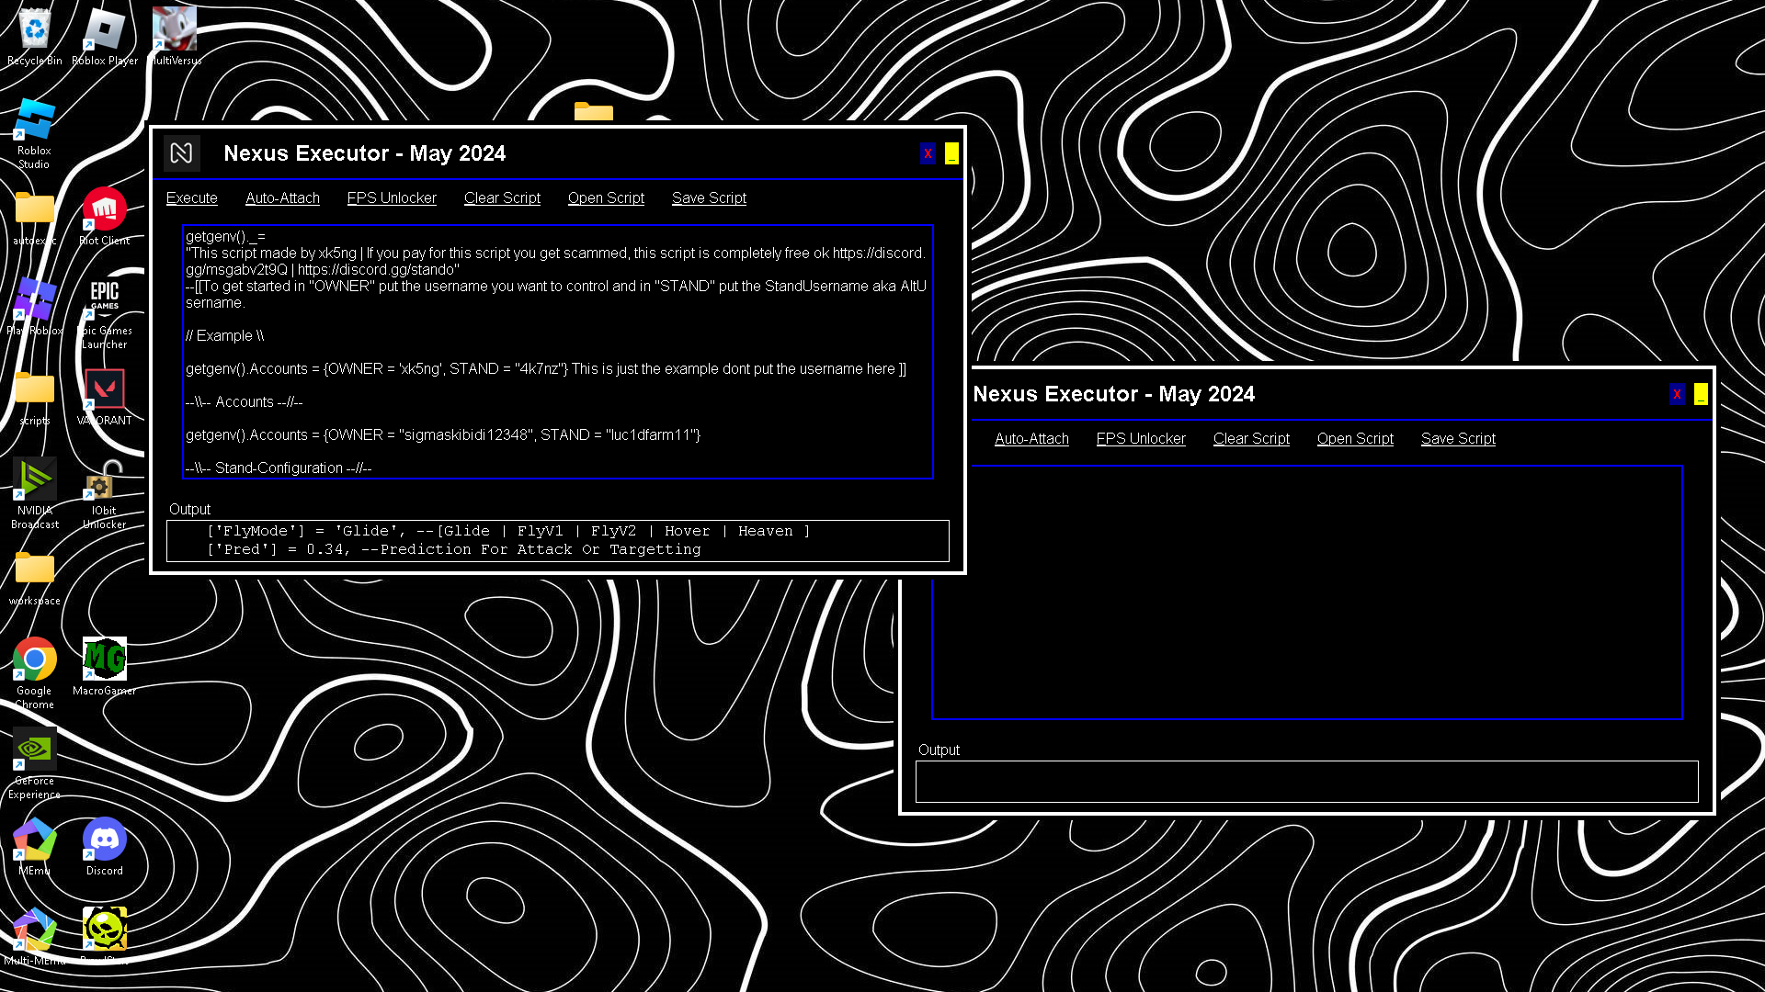Click FPS Unlocker in the left executor
Screen dimensions: 1765x992
[x=392, y=198]
